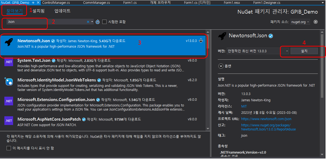
Task: Switch to the Updates (업데이트) tab
Action: pos(62,11)
